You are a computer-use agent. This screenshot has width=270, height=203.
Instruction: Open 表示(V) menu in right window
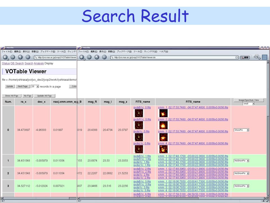pos(103,51)
